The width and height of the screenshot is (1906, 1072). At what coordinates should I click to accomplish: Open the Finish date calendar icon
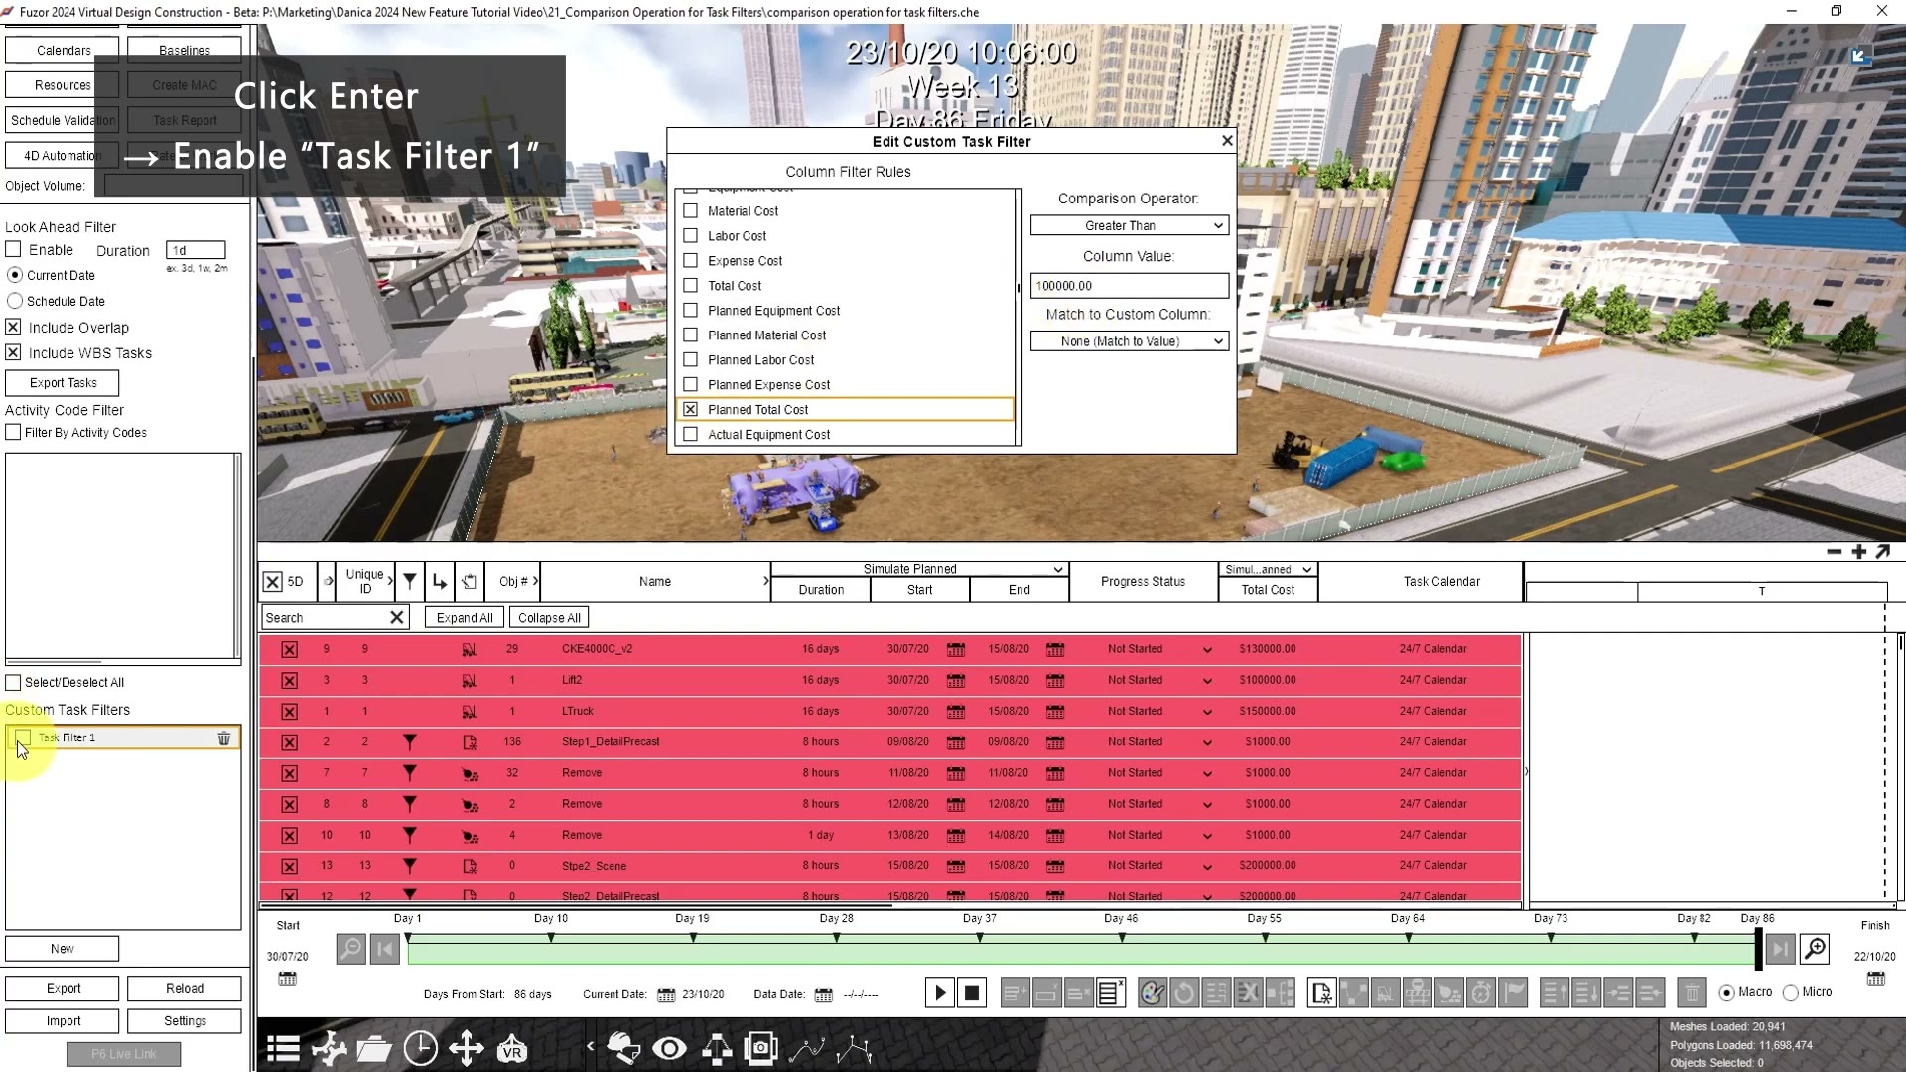click(x=1875, y=979)
